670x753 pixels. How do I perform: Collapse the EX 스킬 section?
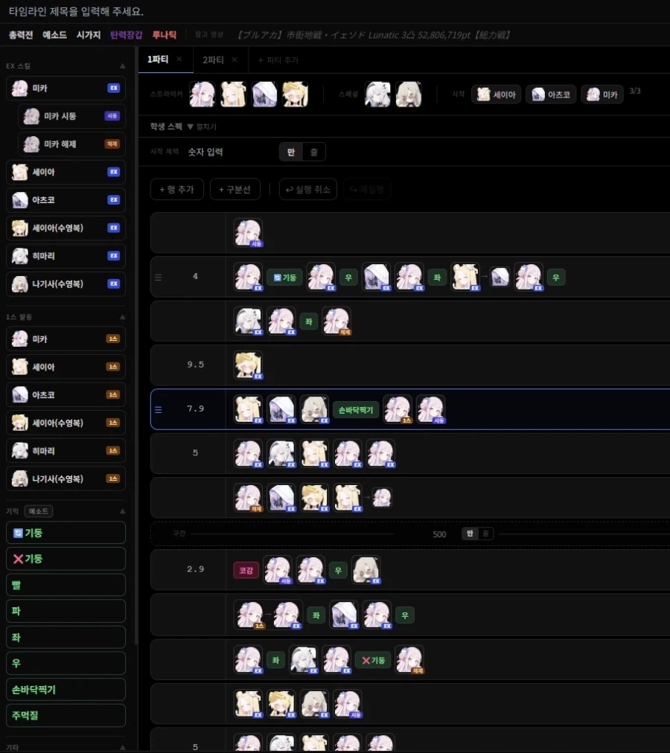pyautogui.click(x=123, y=66)
